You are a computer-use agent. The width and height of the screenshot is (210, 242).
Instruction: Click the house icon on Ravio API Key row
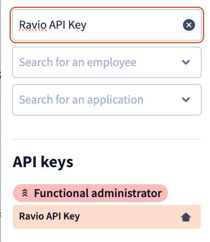pyautogui.click(x=186, y=217)
